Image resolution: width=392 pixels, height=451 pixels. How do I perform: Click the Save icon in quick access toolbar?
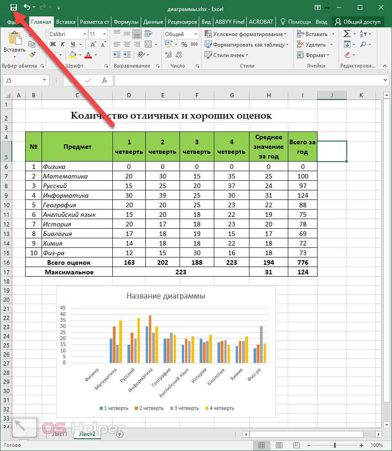click(x=13, y=7)
